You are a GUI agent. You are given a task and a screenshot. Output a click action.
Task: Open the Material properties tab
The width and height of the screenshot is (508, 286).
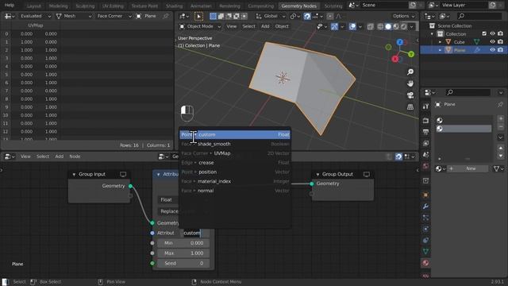(x=425, y=263)
